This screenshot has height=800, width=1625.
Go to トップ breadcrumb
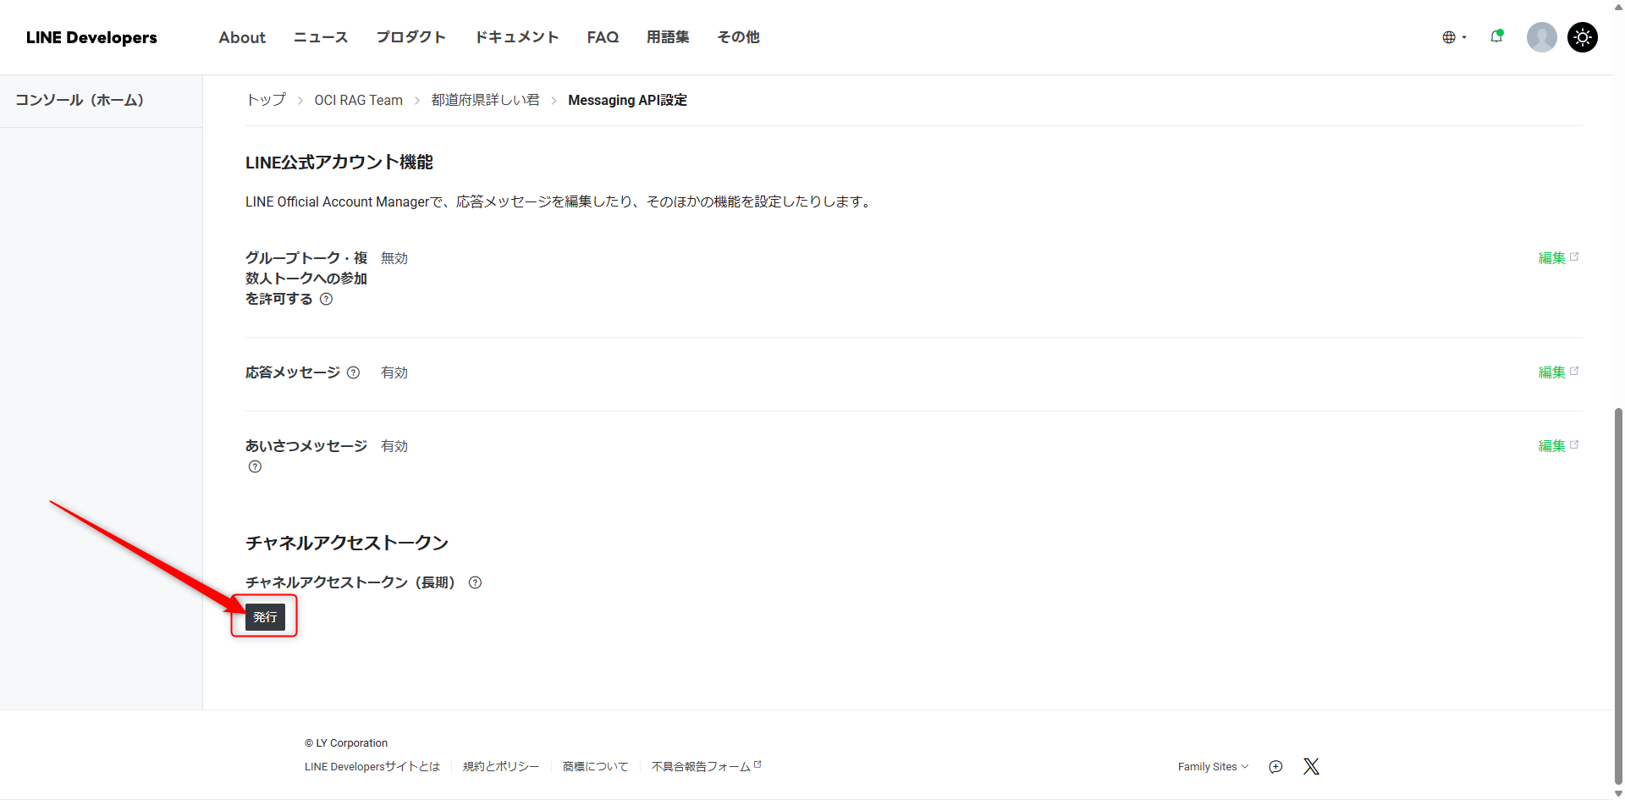(x=266, y=100)
